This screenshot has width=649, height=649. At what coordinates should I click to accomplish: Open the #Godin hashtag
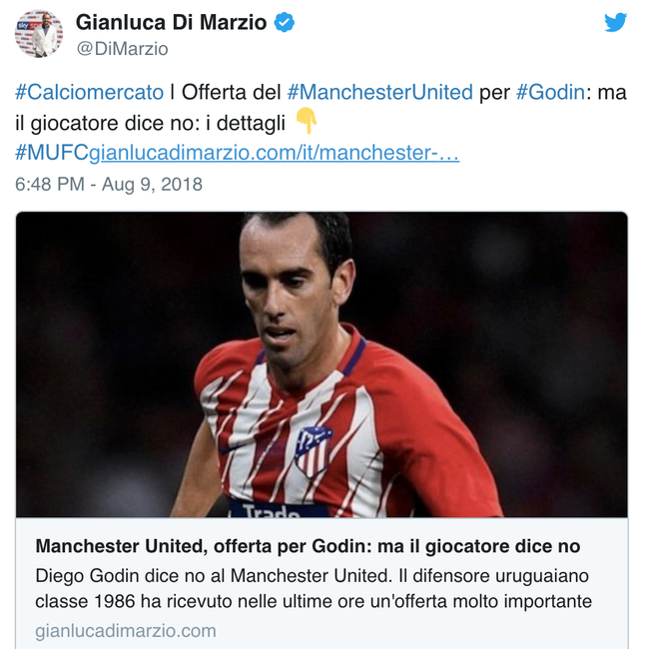550,92
